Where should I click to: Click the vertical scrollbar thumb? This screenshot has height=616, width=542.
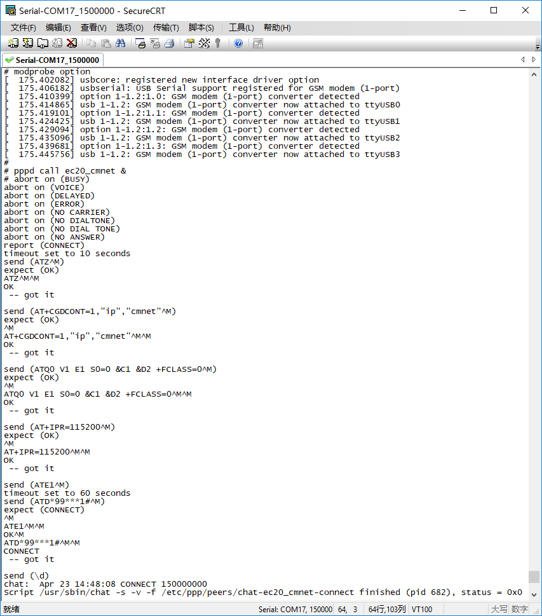pyautogui.click(x=534, y=577)
